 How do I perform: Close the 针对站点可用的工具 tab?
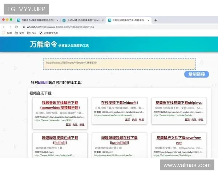[x=148, y=20]
